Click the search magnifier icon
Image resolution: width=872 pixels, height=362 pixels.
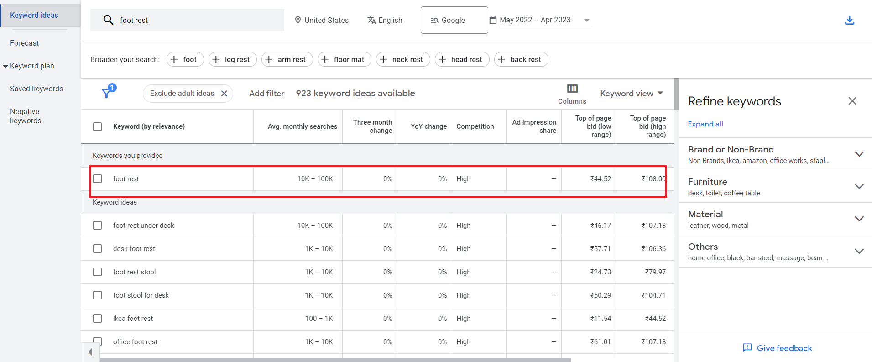(x=108, y=20)
